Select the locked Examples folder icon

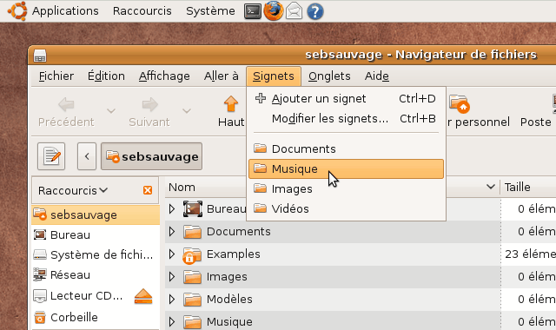[x=192, y=255]
